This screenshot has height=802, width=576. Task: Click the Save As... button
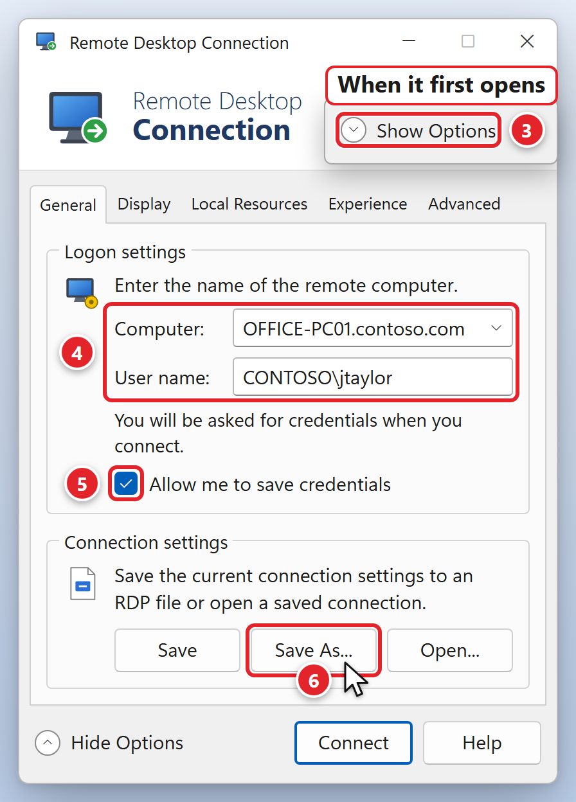pos(314,650)
